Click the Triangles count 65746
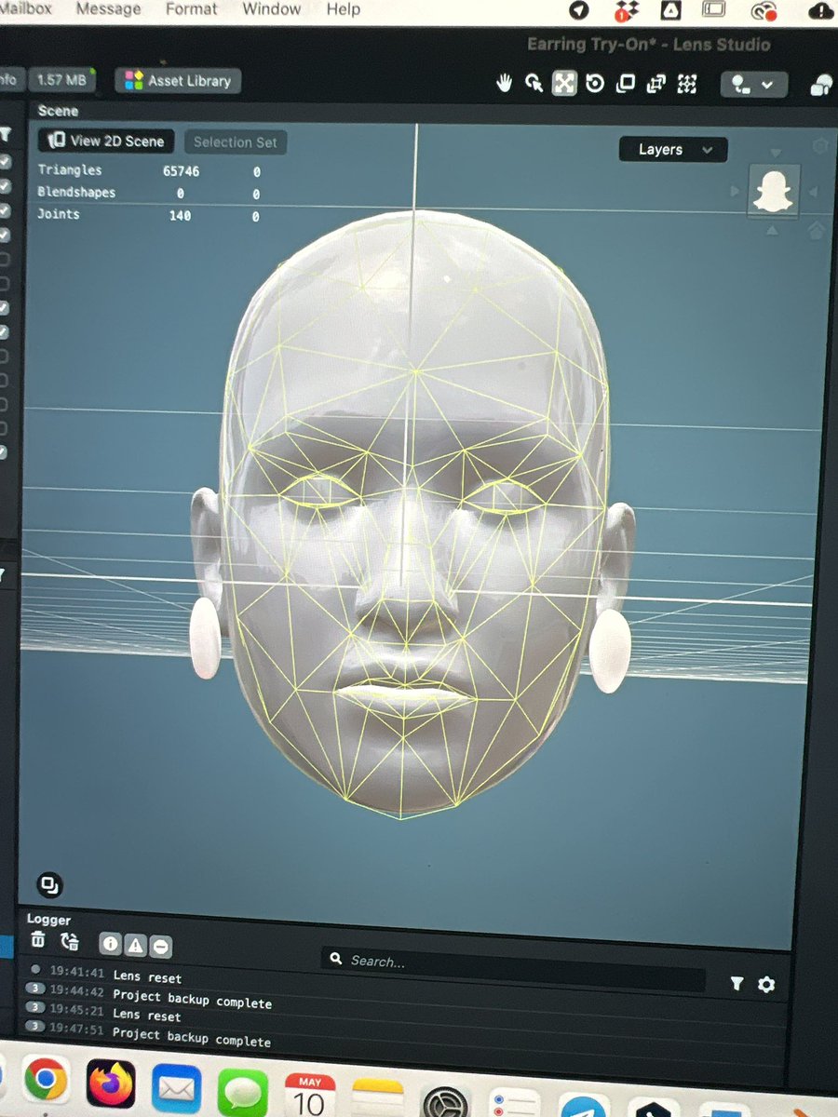The image size is (838, 1117). pyautogui.click(x=181, y=171)
